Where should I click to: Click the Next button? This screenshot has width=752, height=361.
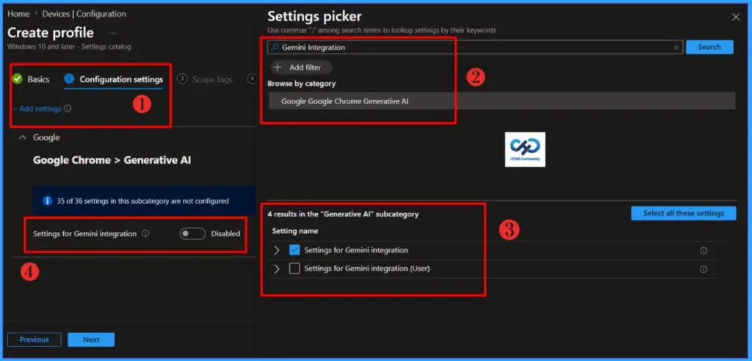pyautogui.click(x=91, y=340)
